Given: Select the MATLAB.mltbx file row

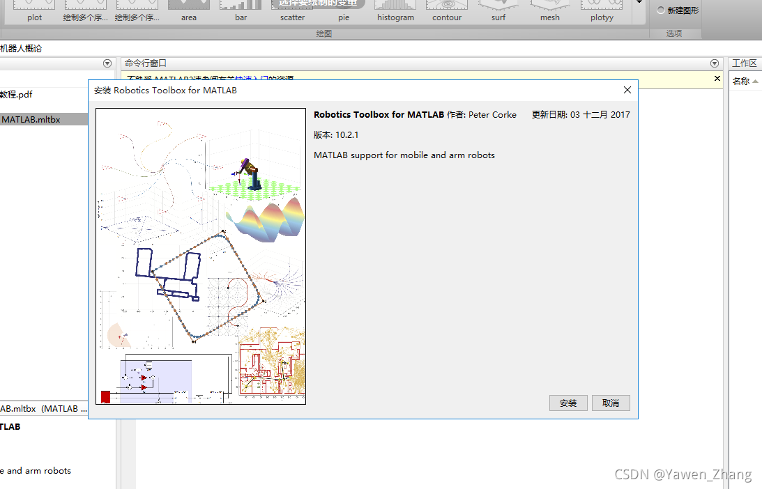Looking at the screenshot, I should click(x=44, y=119).
